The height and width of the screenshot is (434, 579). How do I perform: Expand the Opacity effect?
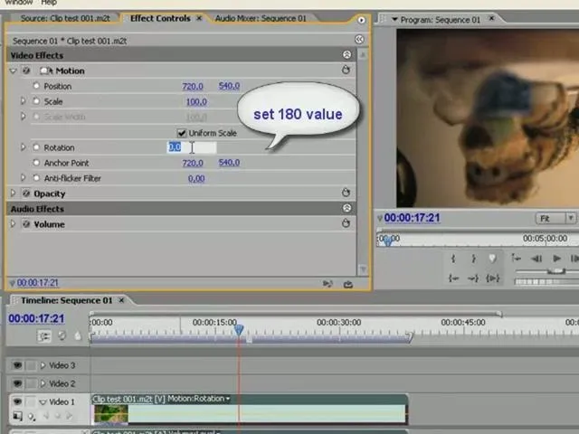pos(13,193)
